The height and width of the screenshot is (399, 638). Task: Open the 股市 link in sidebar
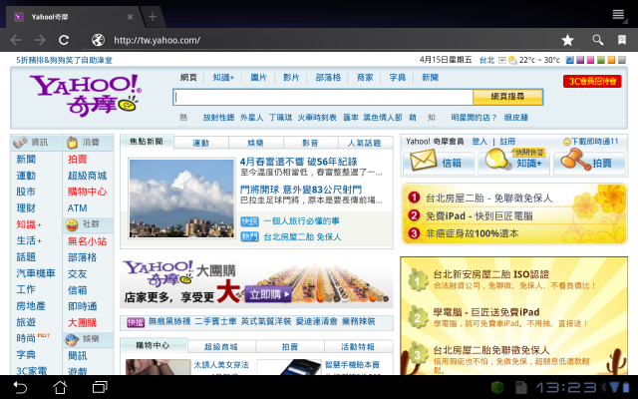coord(26,192)
